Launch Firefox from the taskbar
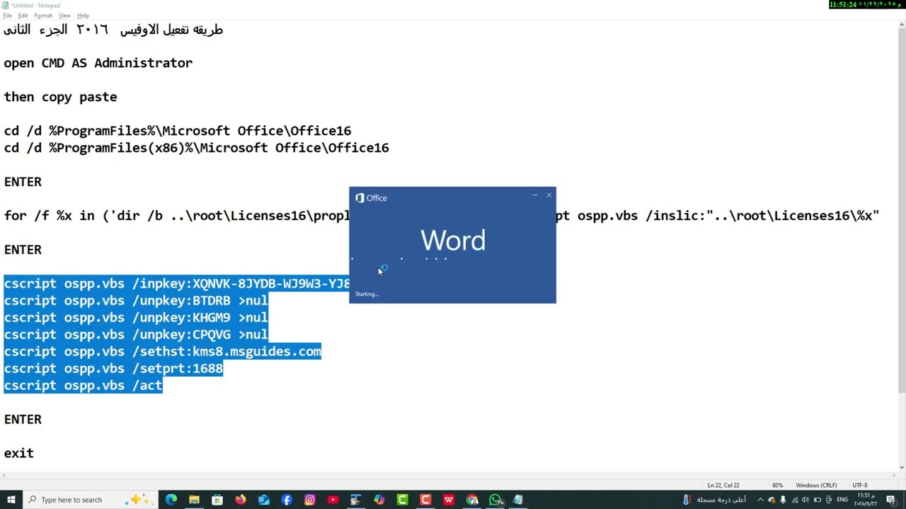Image resolution: width=906 pixels, height=509 pixels. click(241, 500)
